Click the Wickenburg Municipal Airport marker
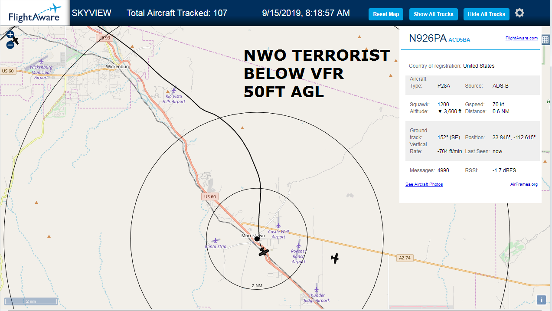Image resolution: width=552 pixels, height=311 pixels. coord(41,61)
